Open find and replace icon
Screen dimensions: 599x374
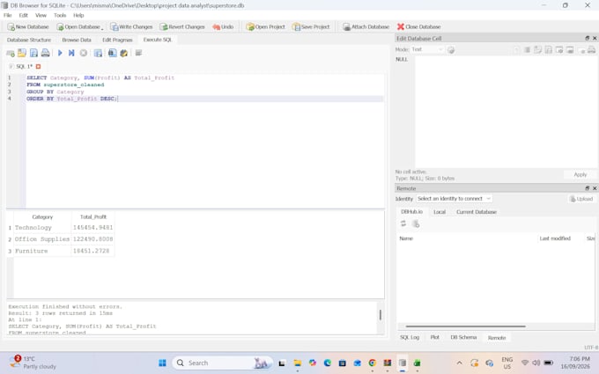[x=124, y=53]
